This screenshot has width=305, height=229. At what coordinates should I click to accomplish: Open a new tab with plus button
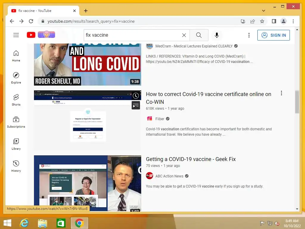click(x=85, y=11)
